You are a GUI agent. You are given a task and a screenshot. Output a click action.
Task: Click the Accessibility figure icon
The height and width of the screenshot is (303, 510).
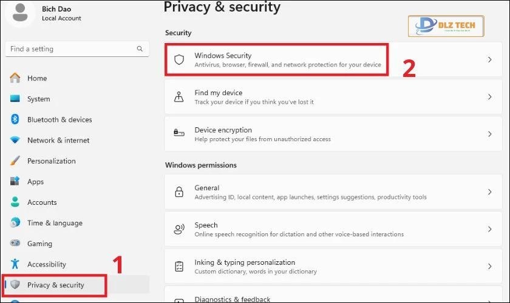pos(15,264)
